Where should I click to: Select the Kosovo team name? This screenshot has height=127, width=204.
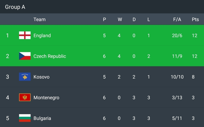[x=41, y=77]
